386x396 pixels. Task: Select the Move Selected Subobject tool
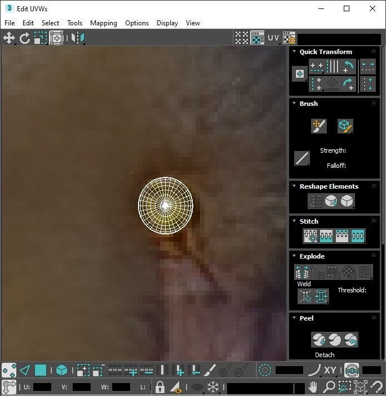coord(9,38)
